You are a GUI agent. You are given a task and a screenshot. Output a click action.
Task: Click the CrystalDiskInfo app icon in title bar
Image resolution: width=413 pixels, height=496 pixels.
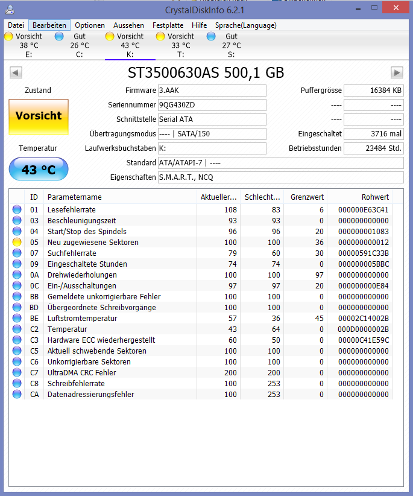(x=10, y=10)
